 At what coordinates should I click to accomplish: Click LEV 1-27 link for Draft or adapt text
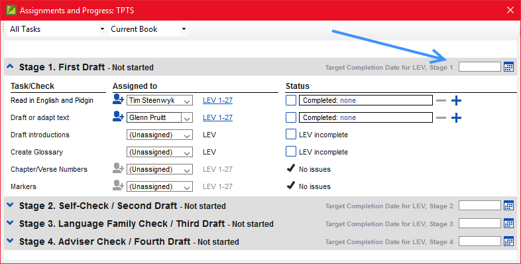(x=217, y=117)
